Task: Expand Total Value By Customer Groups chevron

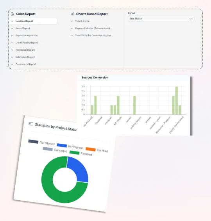Action: point(72,36)
